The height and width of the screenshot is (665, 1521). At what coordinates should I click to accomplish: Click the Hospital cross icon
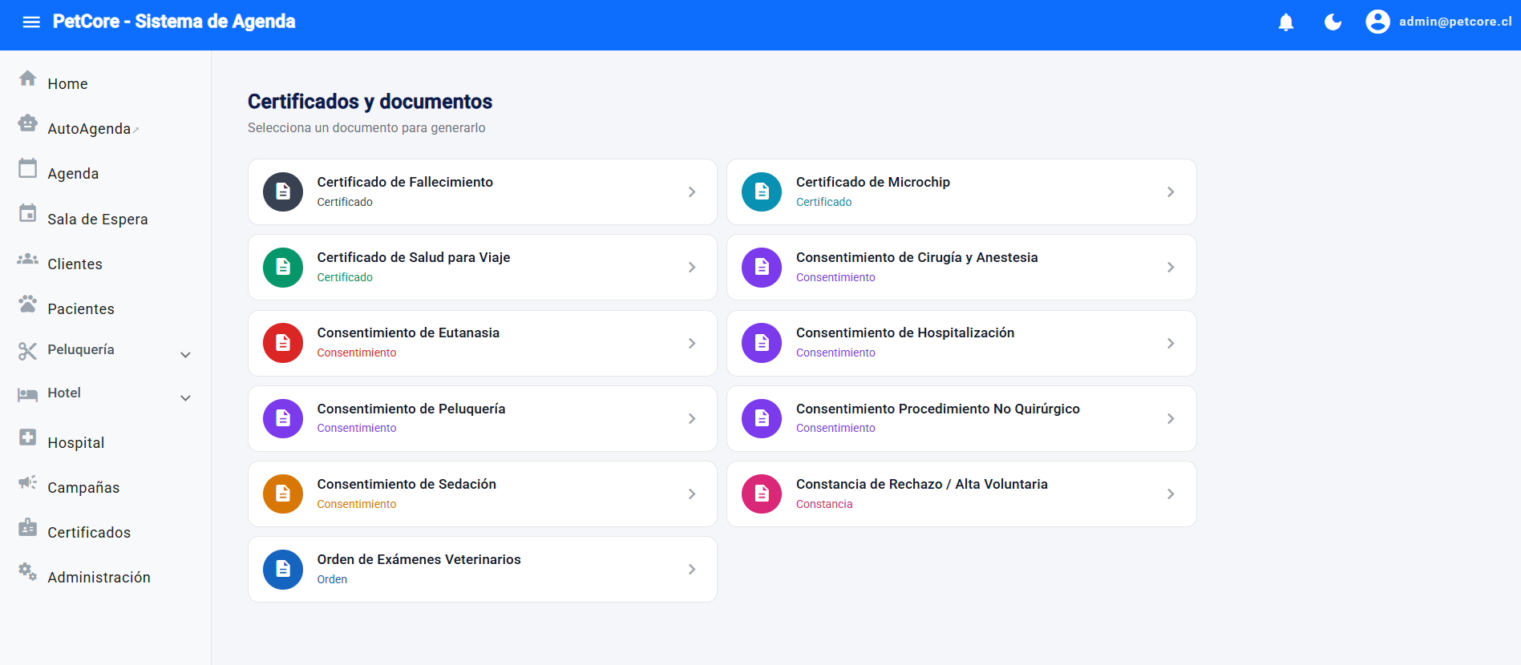coord(28,437)
